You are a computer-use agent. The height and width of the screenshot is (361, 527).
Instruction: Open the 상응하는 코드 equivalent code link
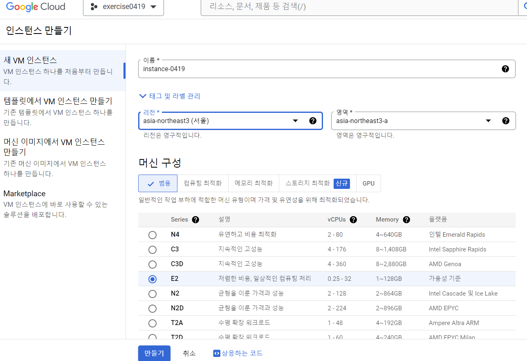[238, 353]
